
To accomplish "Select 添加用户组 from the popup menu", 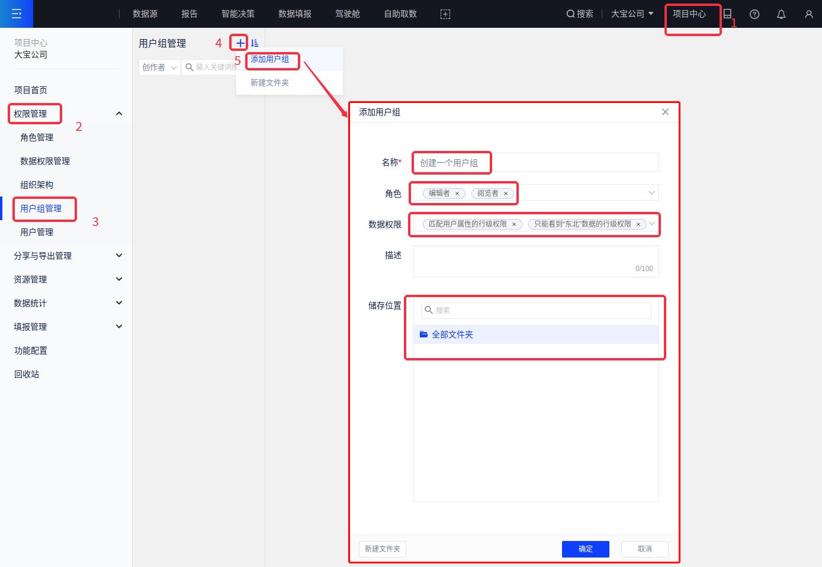I will (x=270, y=59).
